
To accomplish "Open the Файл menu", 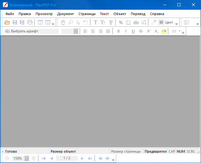I will point(10,14).
